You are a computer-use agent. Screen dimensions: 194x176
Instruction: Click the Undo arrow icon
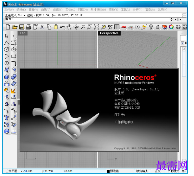[62, 27]
